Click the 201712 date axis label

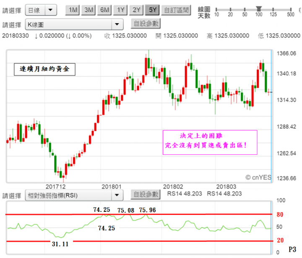click(55, 187)
